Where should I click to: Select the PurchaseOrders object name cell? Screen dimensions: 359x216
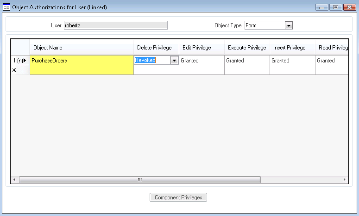point(82,60)
